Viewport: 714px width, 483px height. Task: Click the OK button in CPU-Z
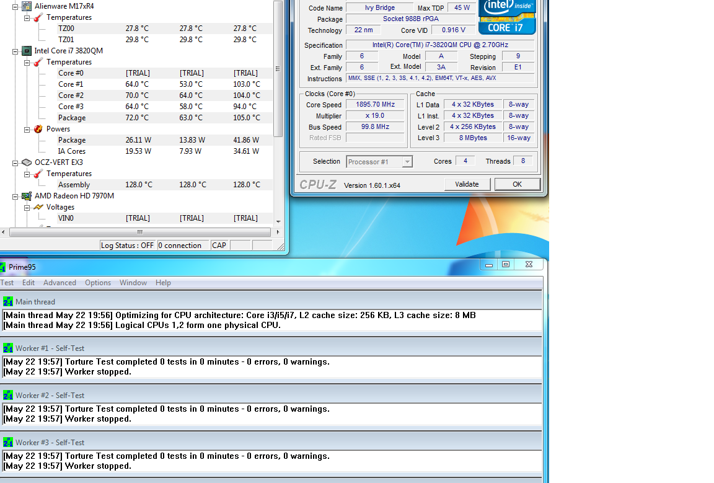518,184
